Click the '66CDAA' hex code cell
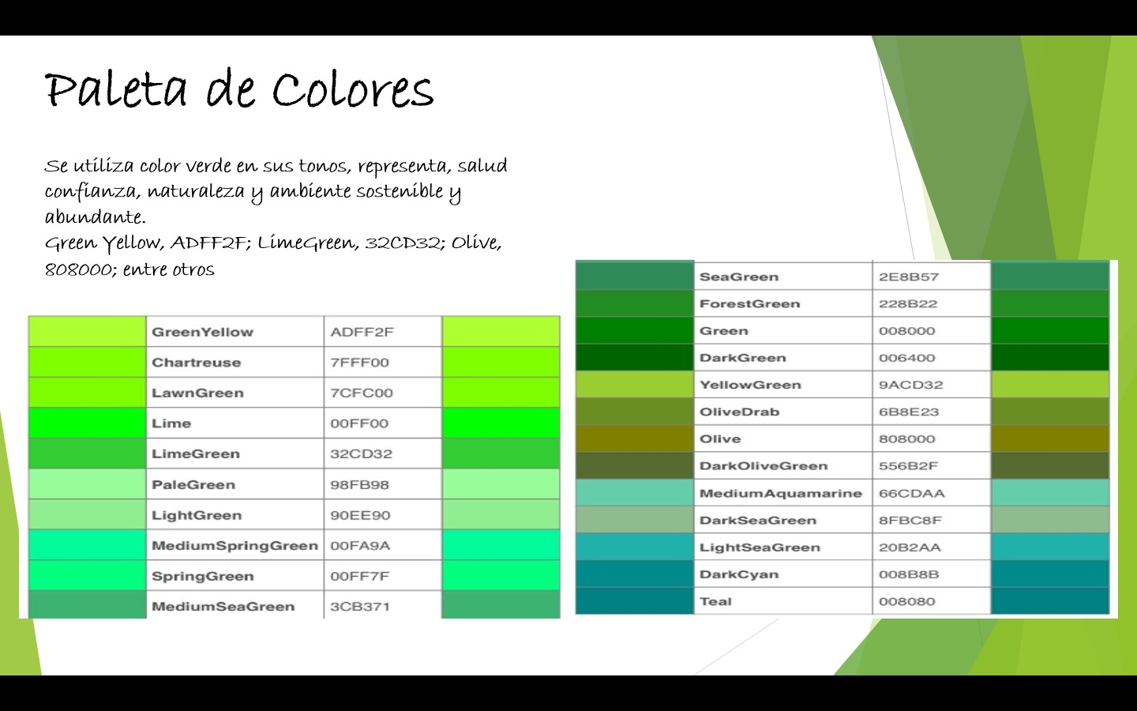Viewport: 1137px width, 711px height. point(932,493)
